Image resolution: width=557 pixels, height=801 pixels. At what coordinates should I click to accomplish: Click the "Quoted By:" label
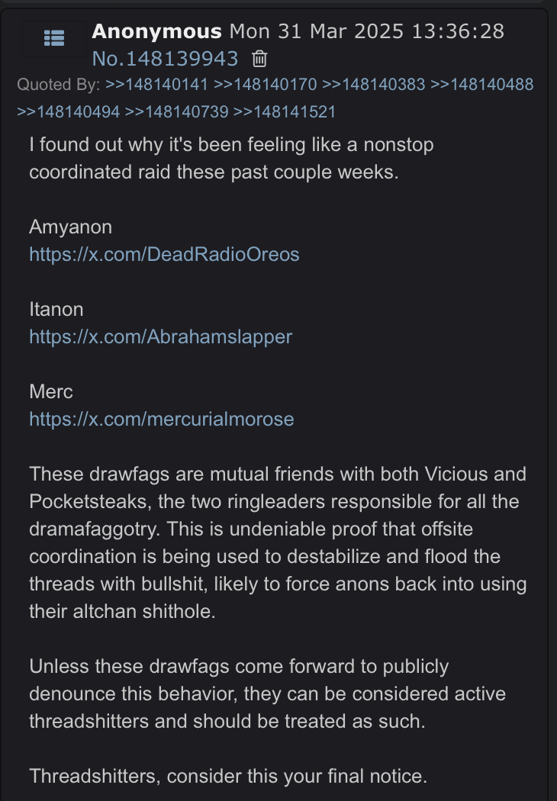tap(58, 84)
